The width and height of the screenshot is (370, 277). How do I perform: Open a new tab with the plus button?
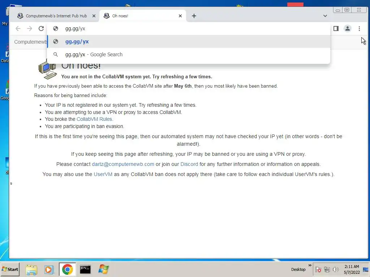pyautogui.click(x=194, y=16)
